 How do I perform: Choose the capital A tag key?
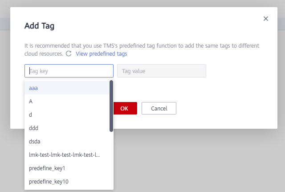(67, 101)
